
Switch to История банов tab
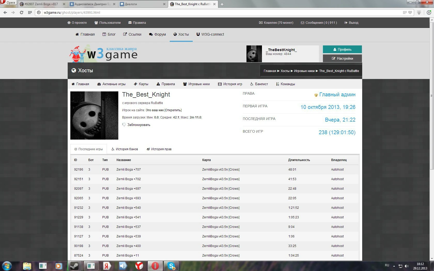[x=125, y=149]
